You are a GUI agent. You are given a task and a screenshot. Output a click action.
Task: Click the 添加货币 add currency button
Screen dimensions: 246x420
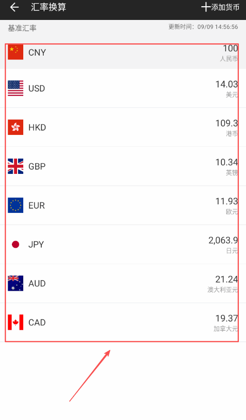coord(220,7)
